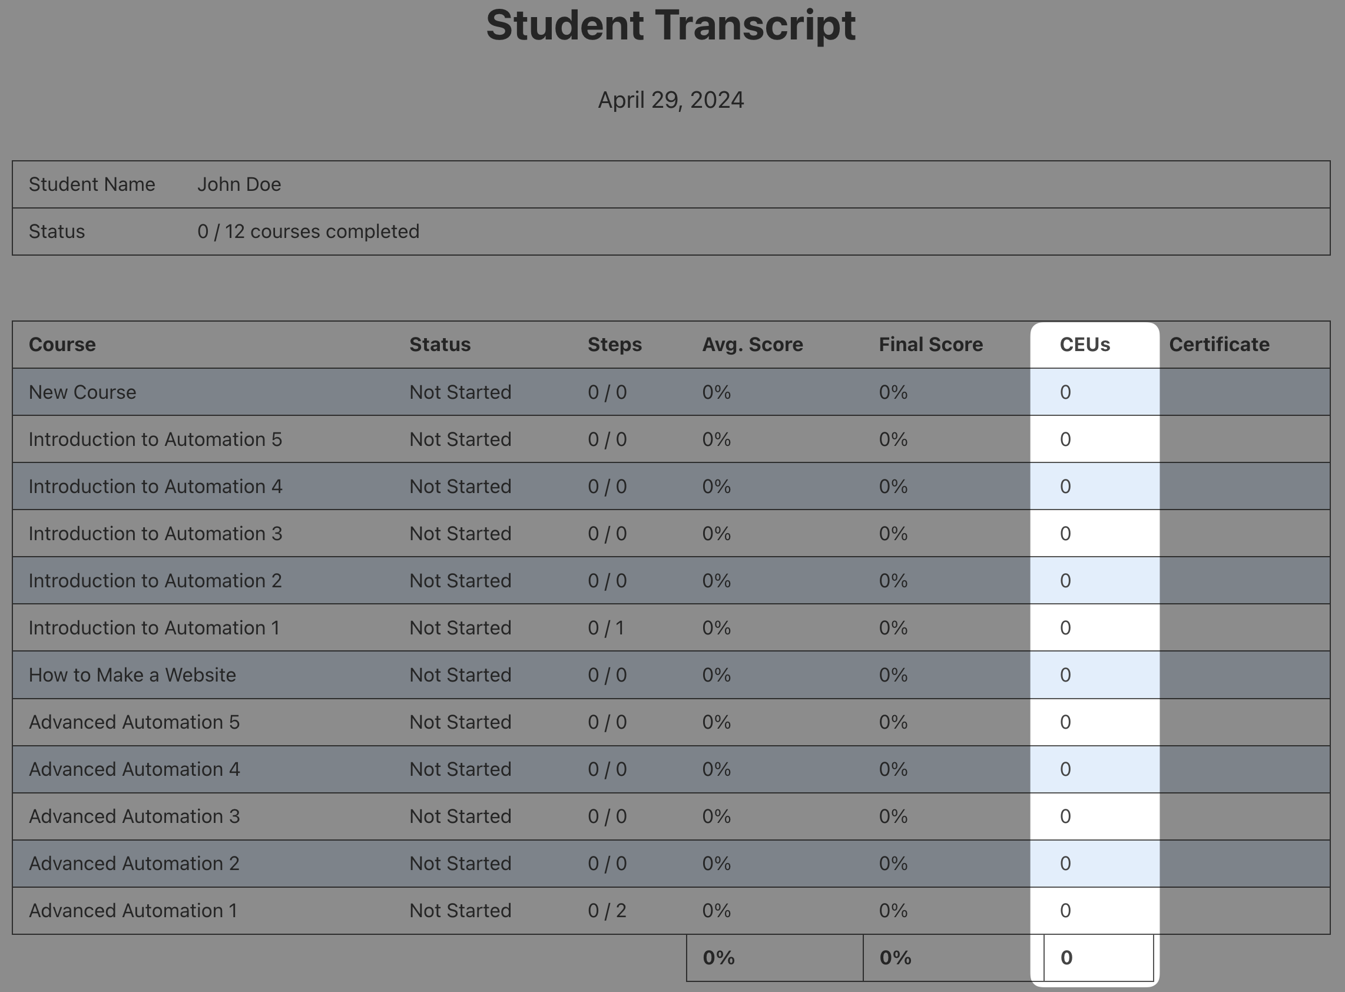
Task: Select the student name John Doe
Action: click(x=239, y=184)
